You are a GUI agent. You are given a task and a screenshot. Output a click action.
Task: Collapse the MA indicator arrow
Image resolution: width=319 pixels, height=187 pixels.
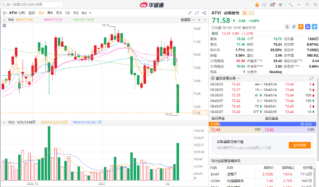click(x=4, y=20)
